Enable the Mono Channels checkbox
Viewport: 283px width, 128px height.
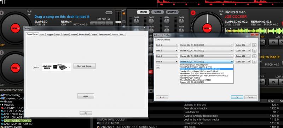coord(156,39)
